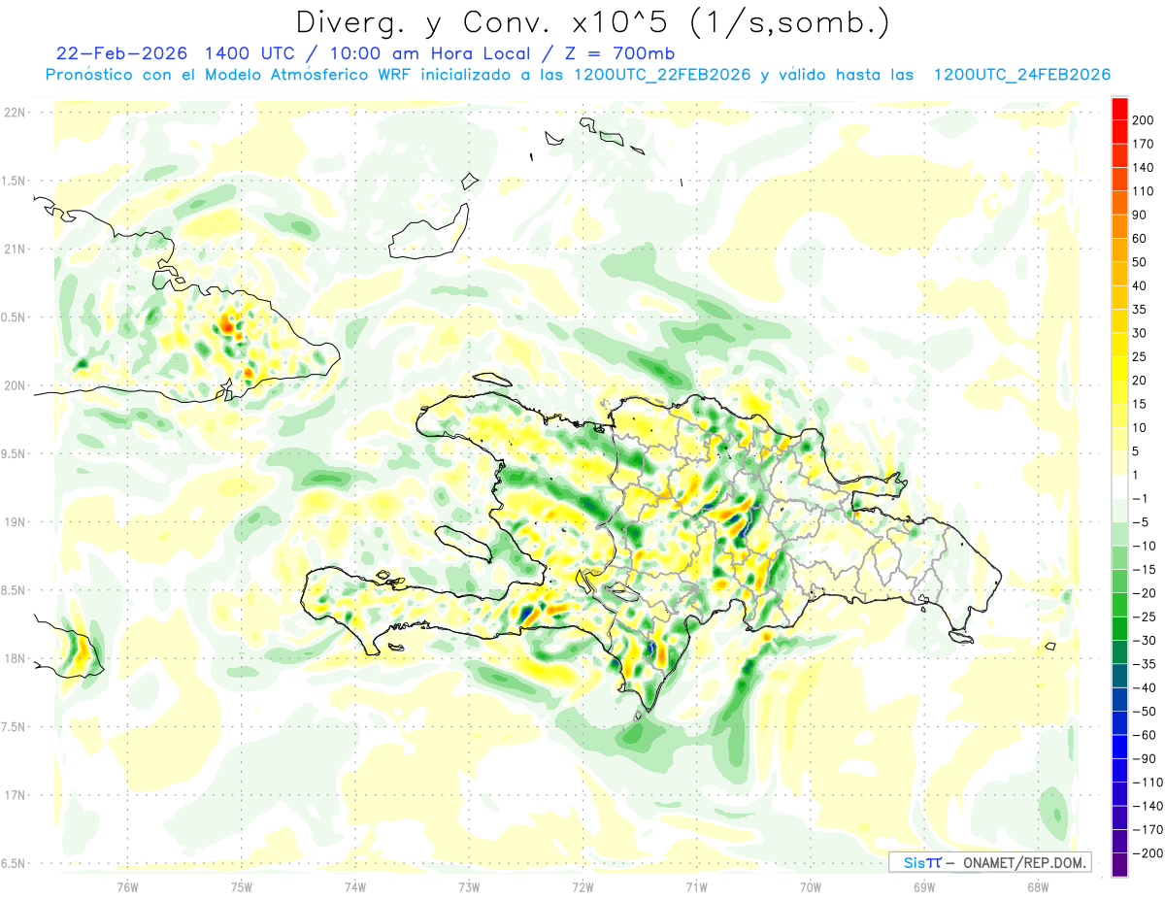The width and height of the screenshot is (1165, 900).
Task: Click the 'ONAMET/REP.DOM.' credit label
Action: [x=1023, y=862]
